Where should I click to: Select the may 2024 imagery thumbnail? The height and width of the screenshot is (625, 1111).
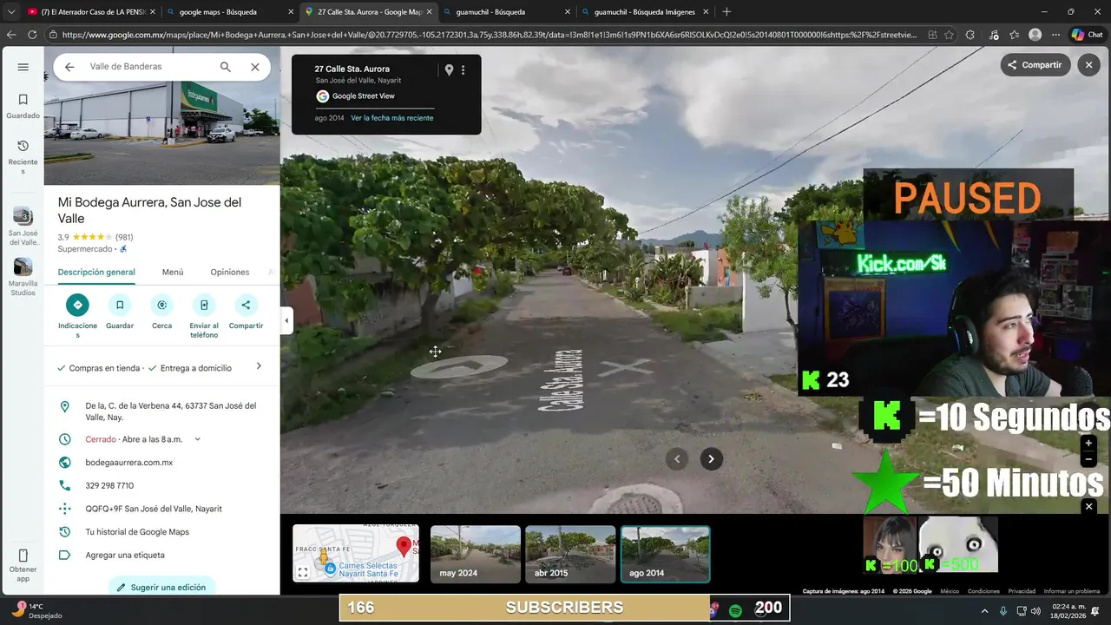476,554
